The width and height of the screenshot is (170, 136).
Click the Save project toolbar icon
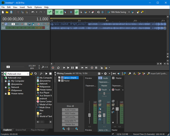[11, 12]
